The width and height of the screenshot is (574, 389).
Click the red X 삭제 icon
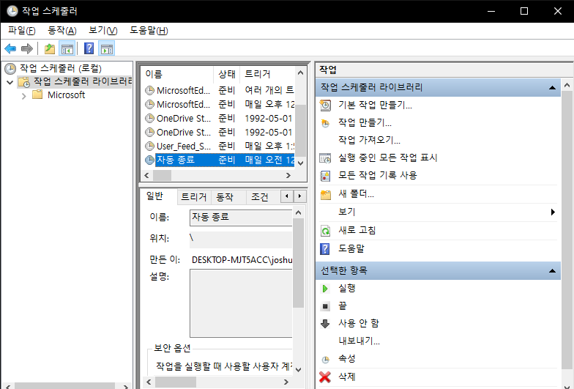coord(325,377)
